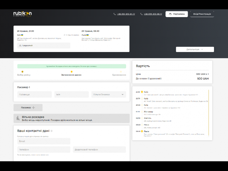Click the phone icon beside +38 099 number

(141, 14)
